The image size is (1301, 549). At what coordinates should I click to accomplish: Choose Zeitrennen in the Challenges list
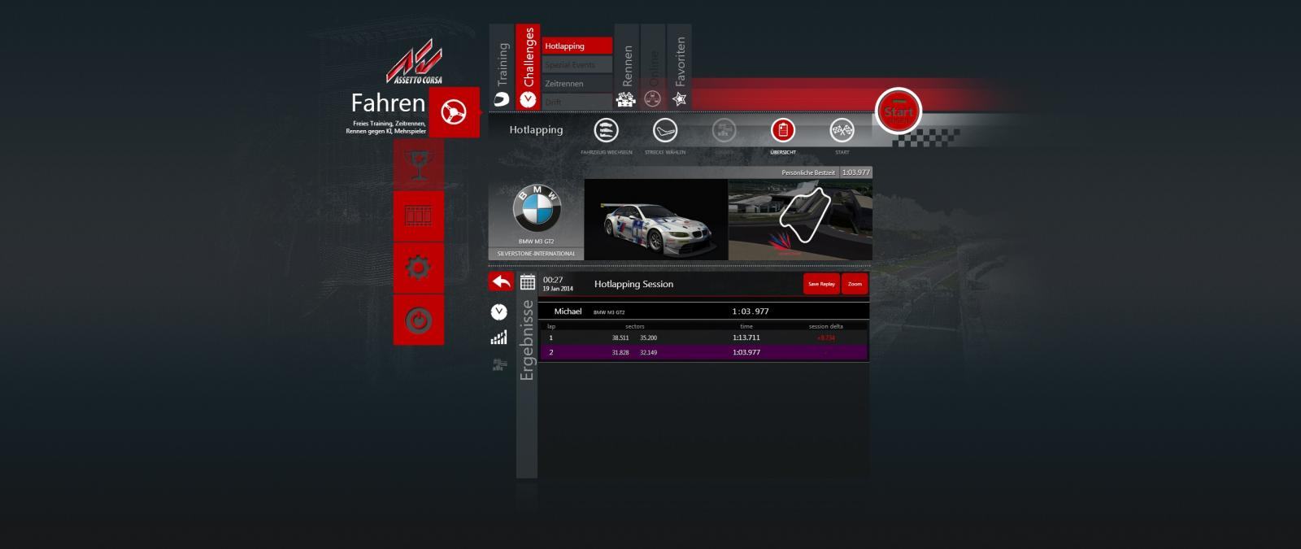[577, 84]
